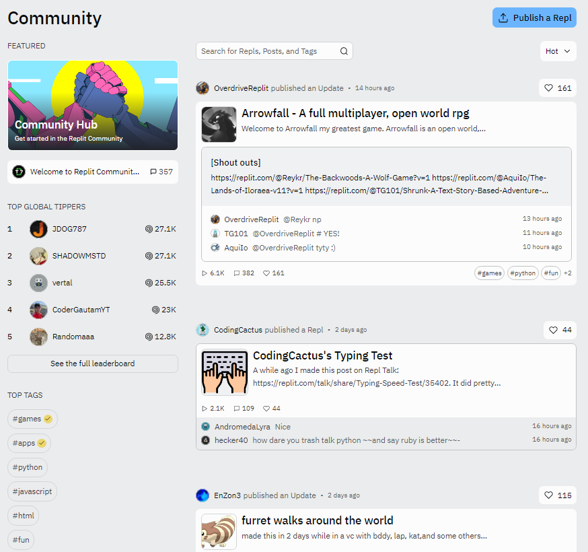Open JDOG787 avatar in top tippers
Image resolution: width=588 pixels, height=552 pixels.
[x=38, y=229]
